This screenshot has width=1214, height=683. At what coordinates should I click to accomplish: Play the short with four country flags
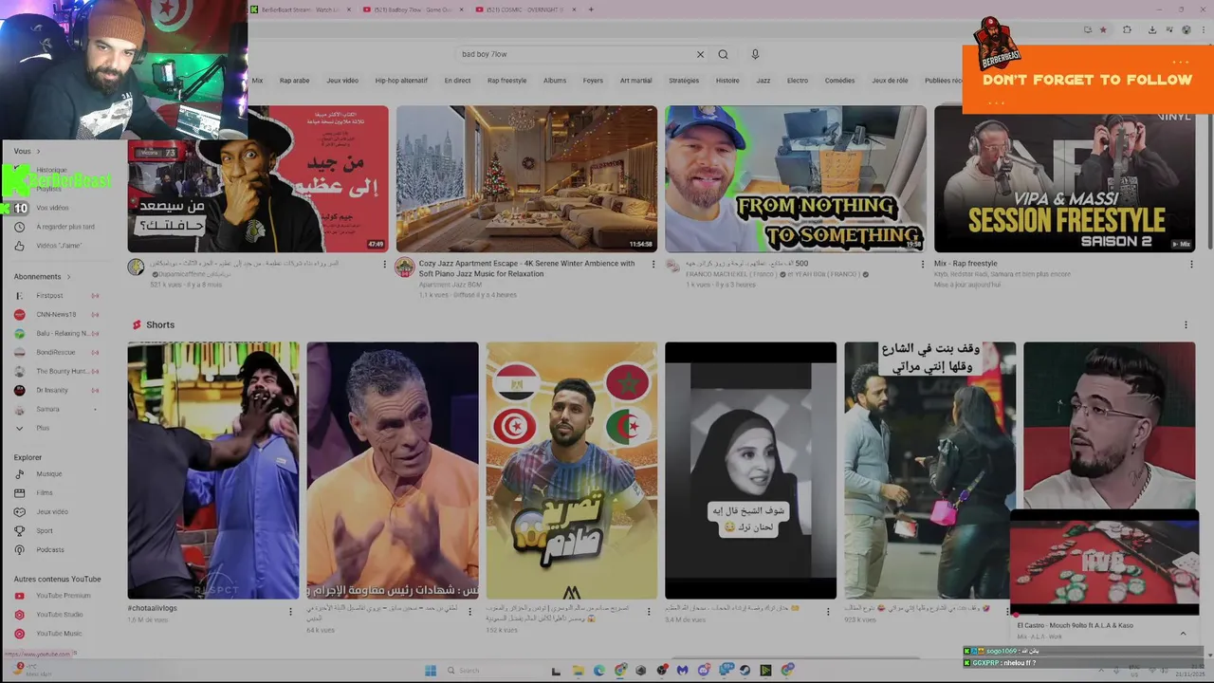[571, 471]
